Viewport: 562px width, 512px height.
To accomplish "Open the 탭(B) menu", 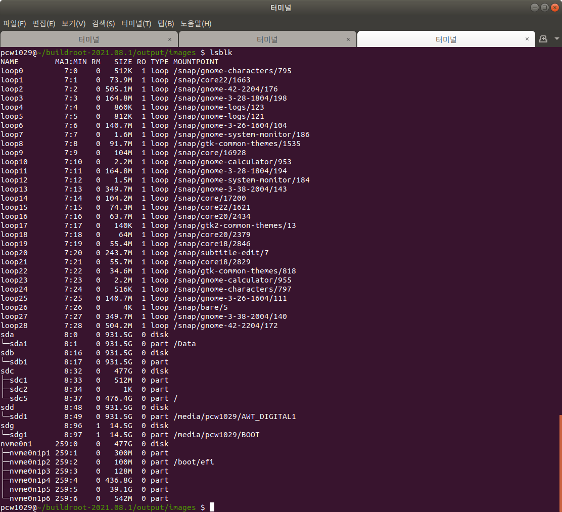I will 167,23.
